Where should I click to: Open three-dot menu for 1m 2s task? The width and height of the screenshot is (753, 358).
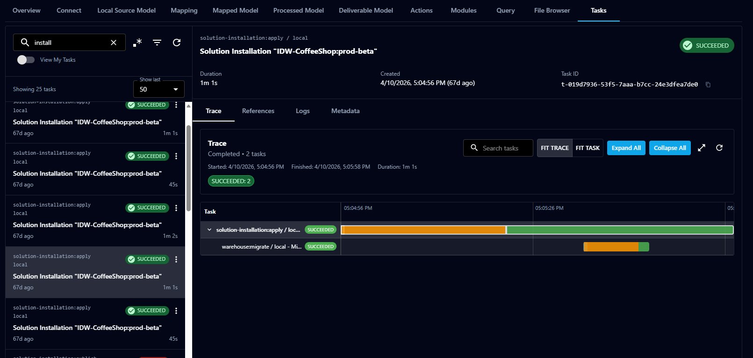[176, 208]
